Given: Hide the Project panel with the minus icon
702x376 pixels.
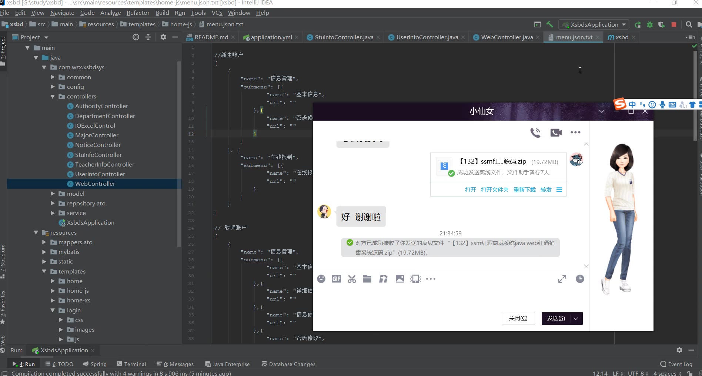Looking at the screenshot, I should tap(175, 37).
